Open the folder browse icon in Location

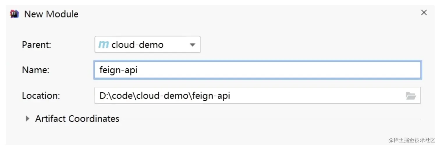[x=411, y=96]
